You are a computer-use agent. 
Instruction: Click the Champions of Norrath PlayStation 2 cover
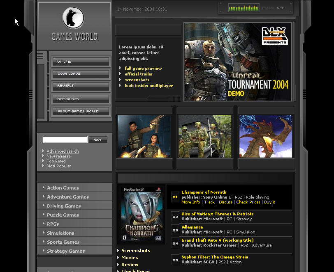[141, 214]
